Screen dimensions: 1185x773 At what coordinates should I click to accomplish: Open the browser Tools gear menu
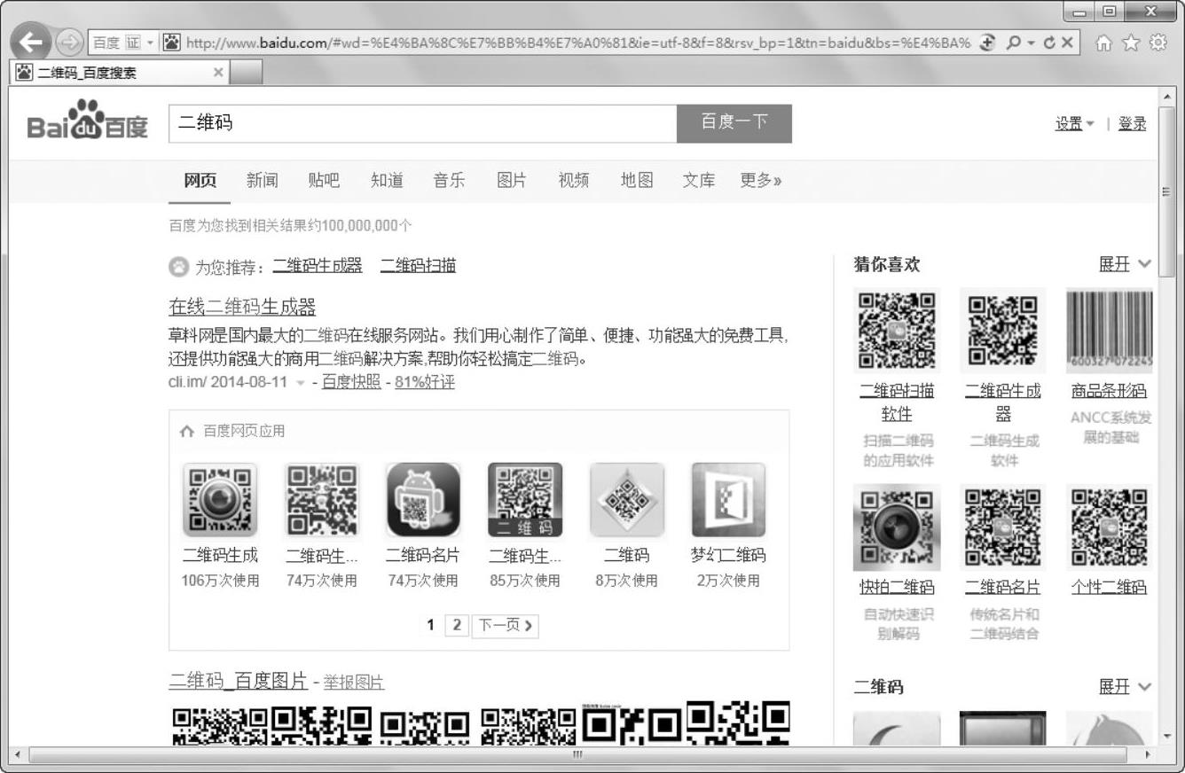pyautogui.click(x=1158, y=42)
